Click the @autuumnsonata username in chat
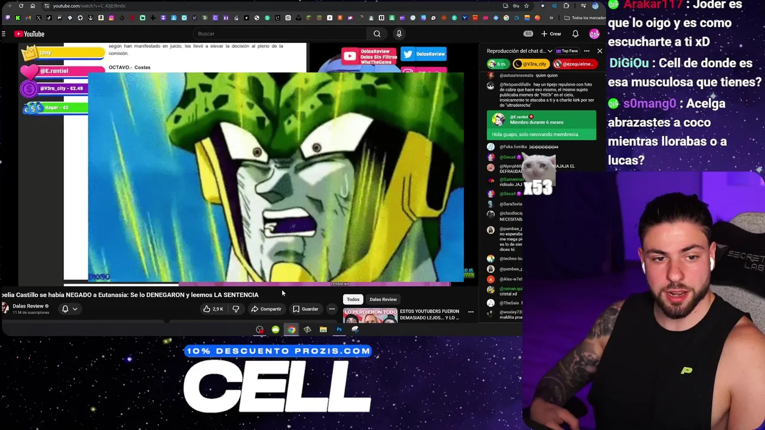This screenshot has height=430, width=765. click(x=516, y=75)
